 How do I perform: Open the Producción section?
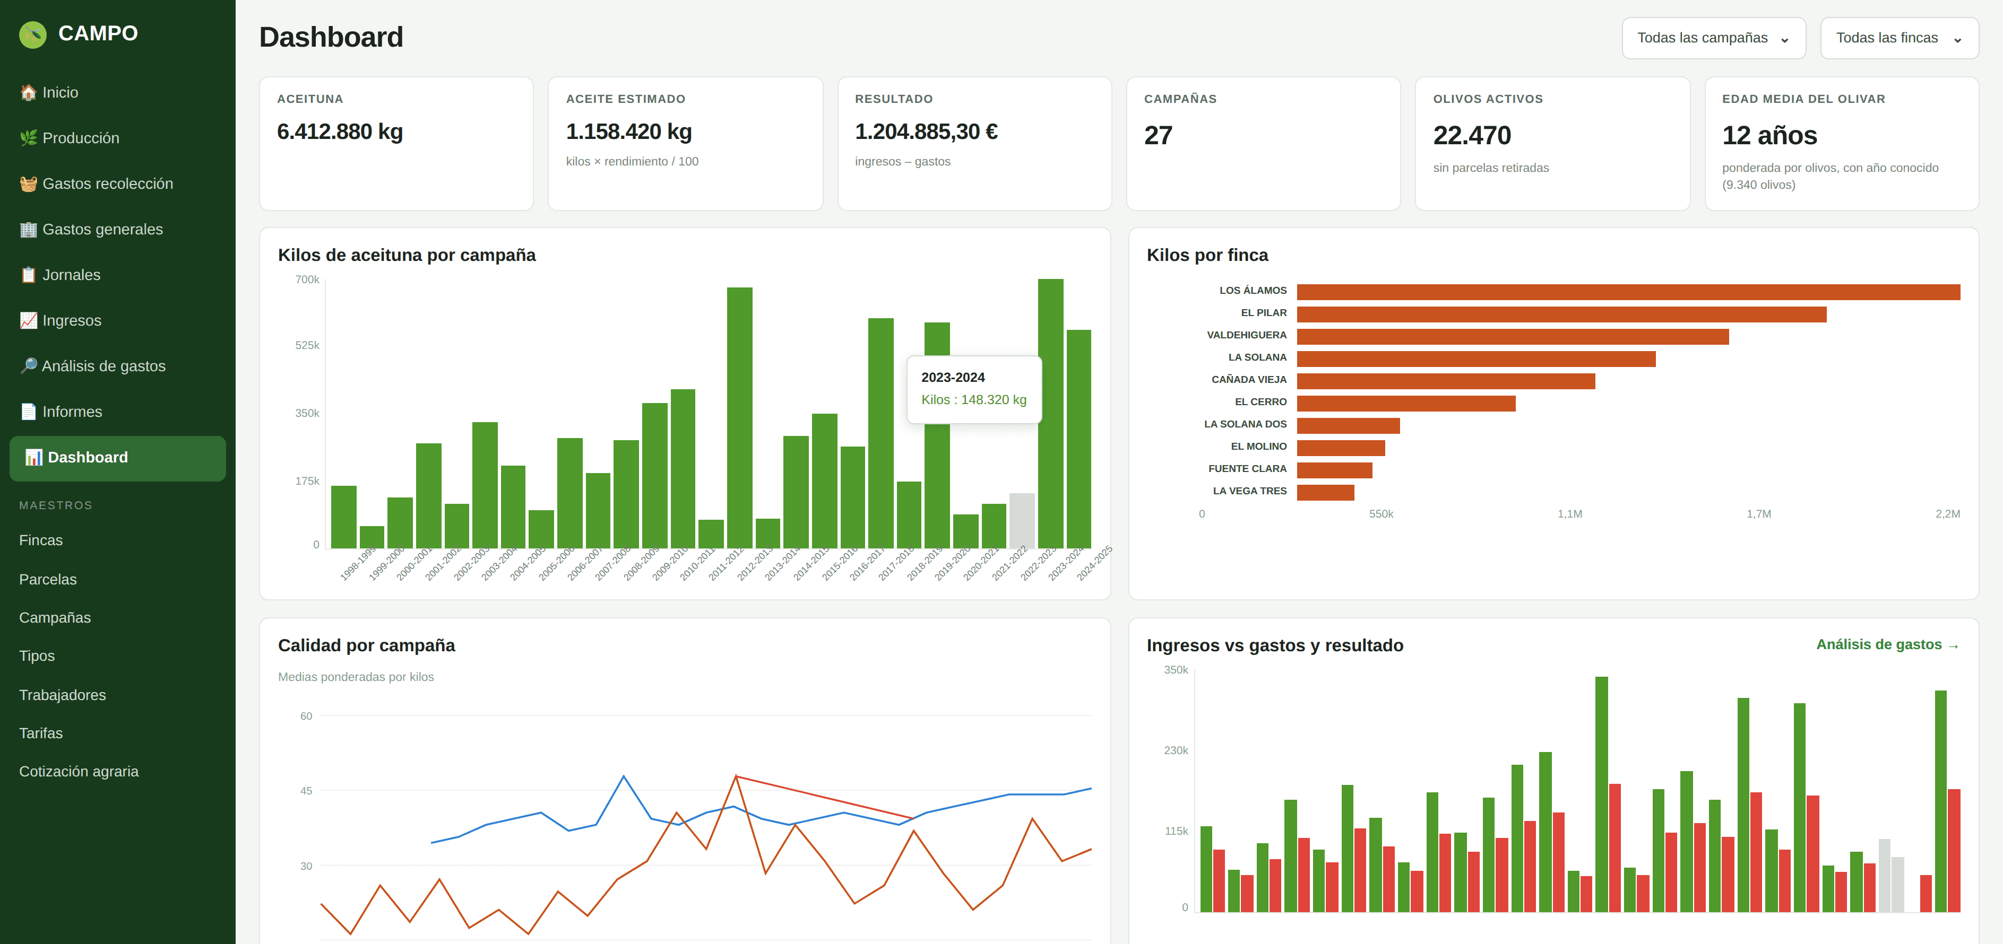pos(117,138)
